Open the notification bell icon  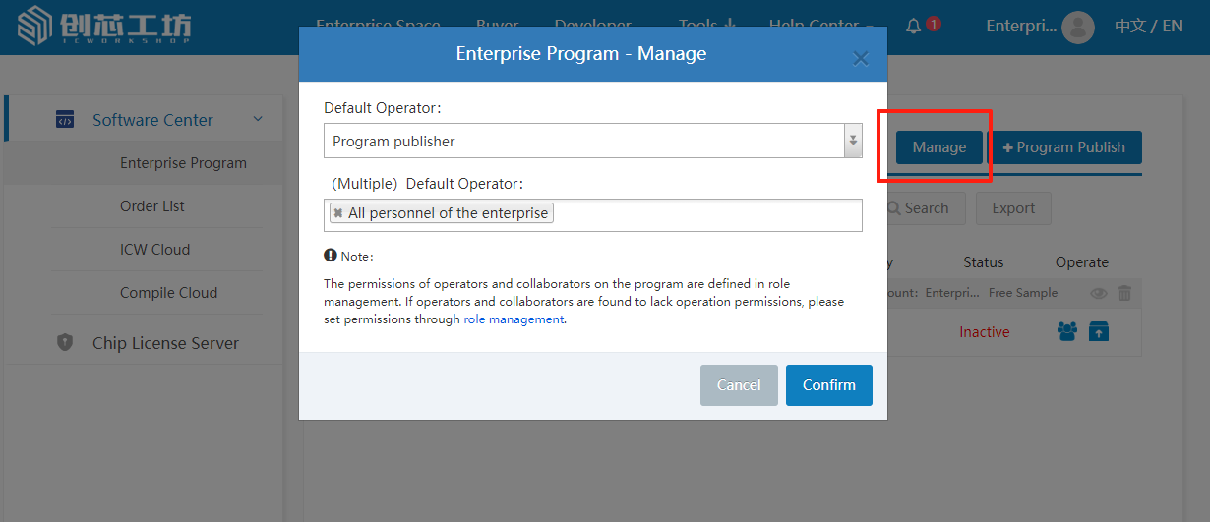(x=914, y=26)
